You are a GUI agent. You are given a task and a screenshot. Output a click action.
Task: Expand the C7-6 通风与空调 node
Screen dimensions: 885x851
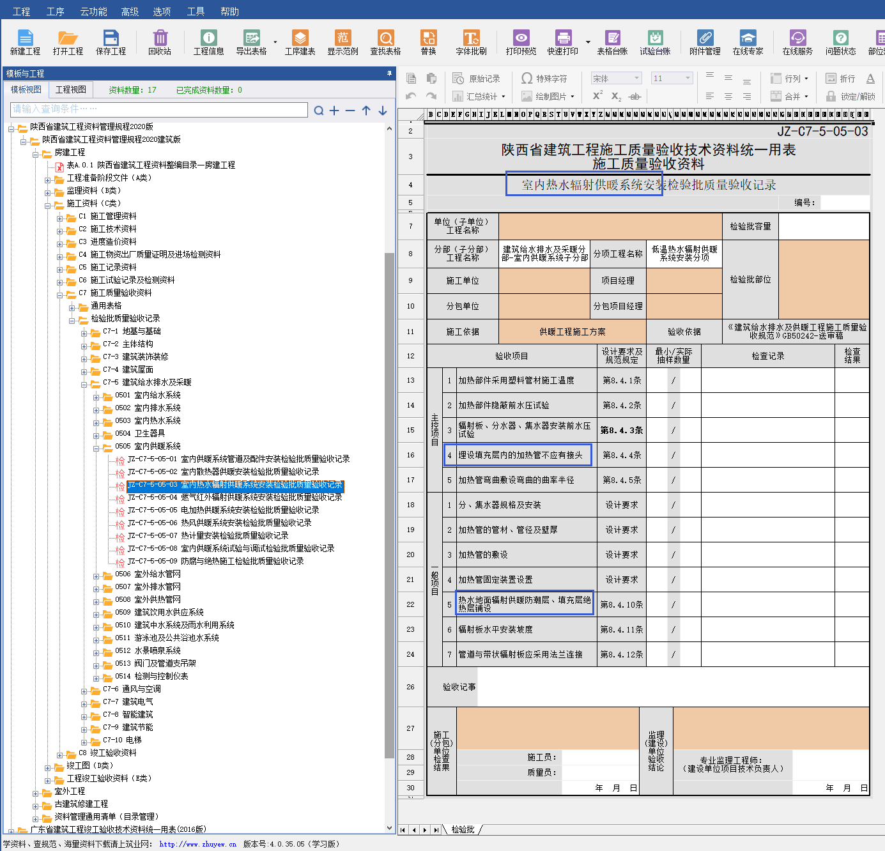pyautogui.click(x=84, y=691)
